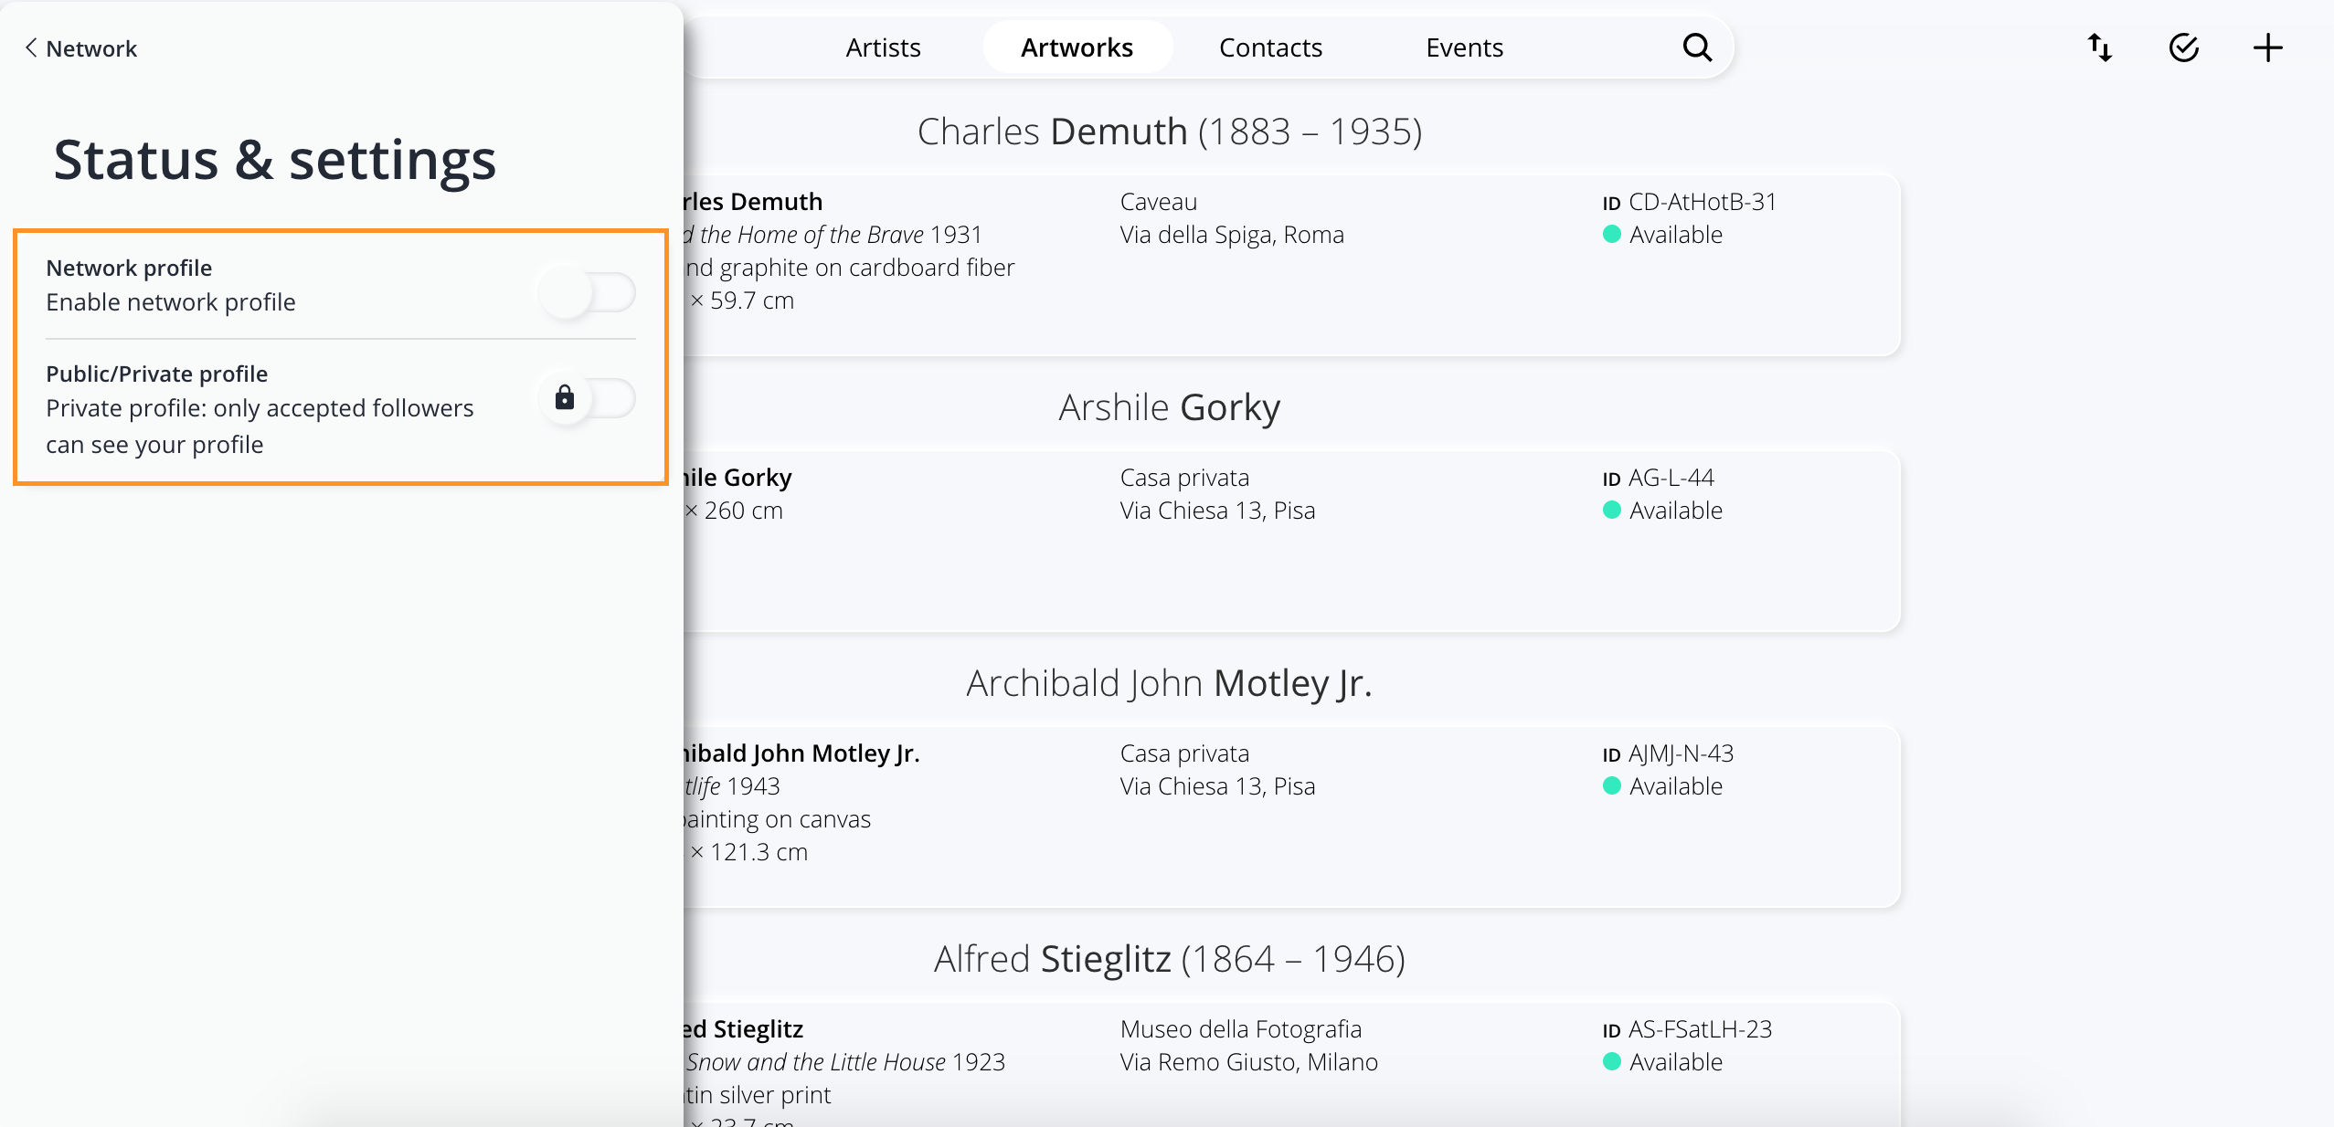2334x1127 pixels.
Task: Switch to the Contacts tab
Action: pyautogui.click(x=1270, y=47)
